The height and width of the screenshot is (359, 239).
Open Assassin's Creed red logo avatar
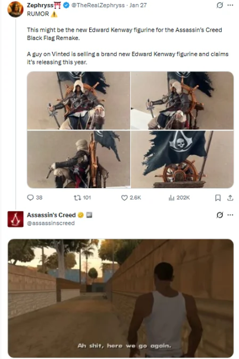pos(15,219)
